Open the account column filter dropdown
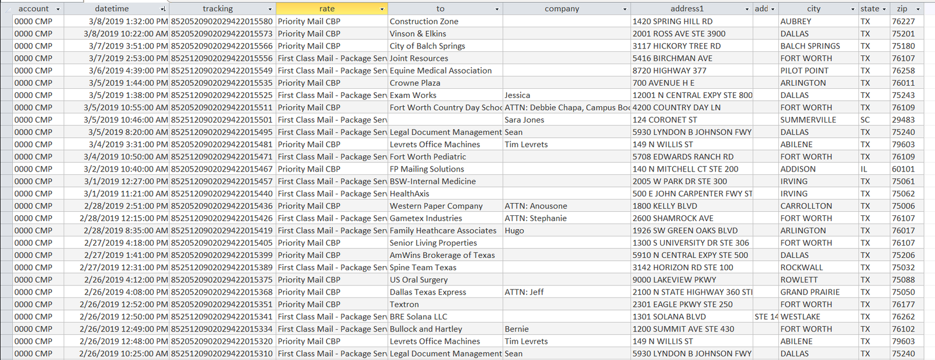The height and width of the screenshot is (360, 935). (58, 9)
